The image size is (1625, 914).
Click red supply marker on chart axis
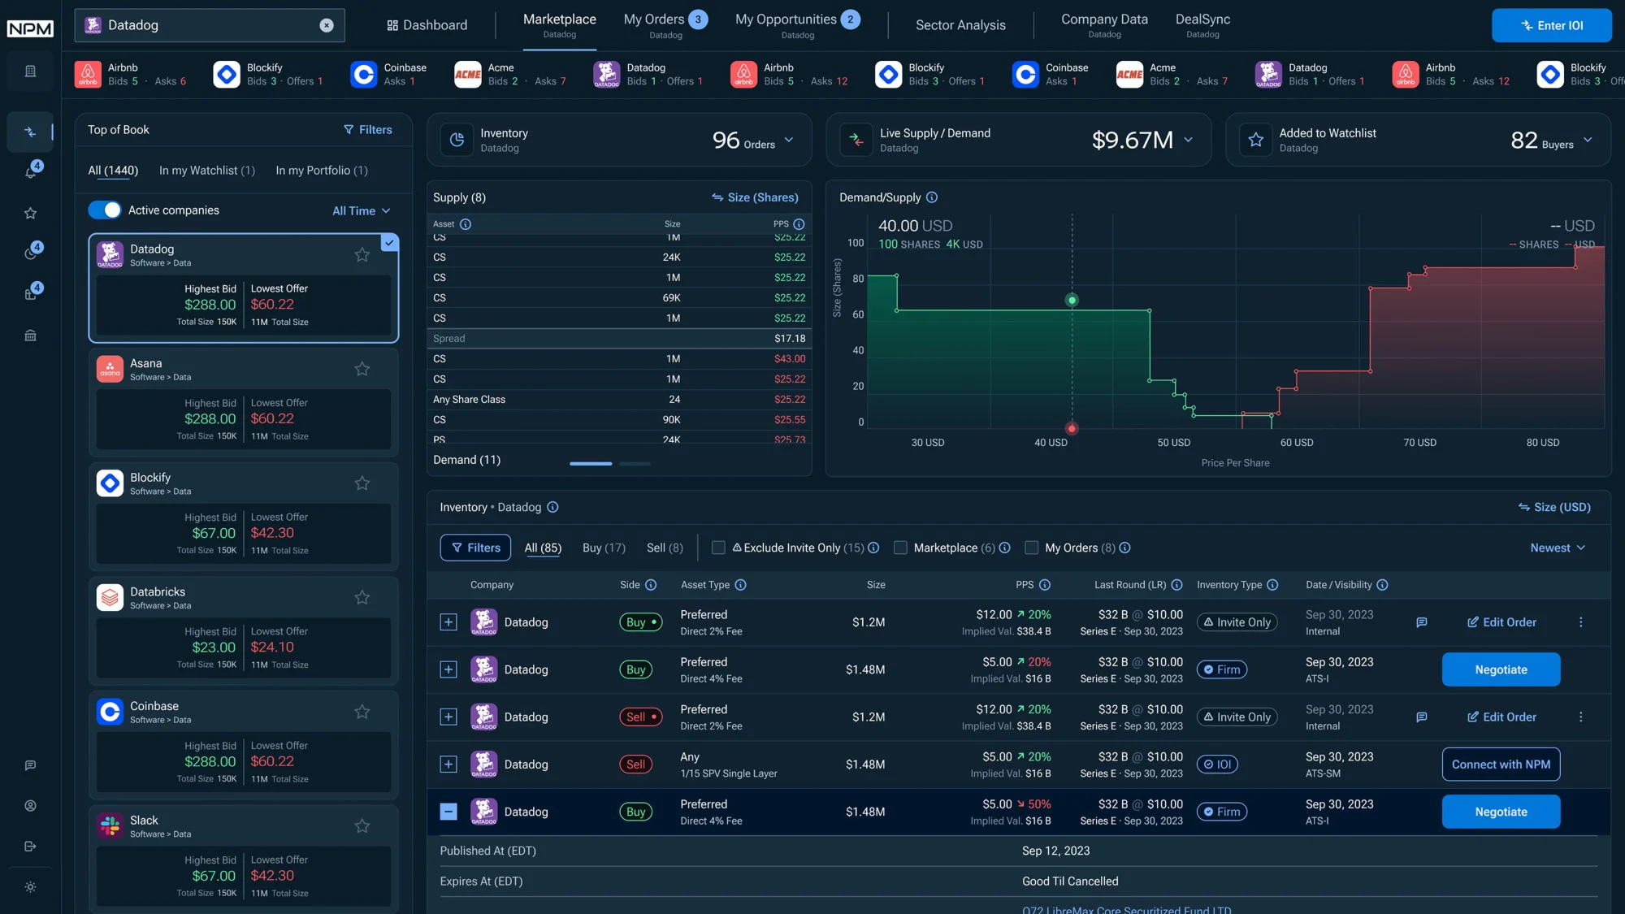(x=1072, y=429)
